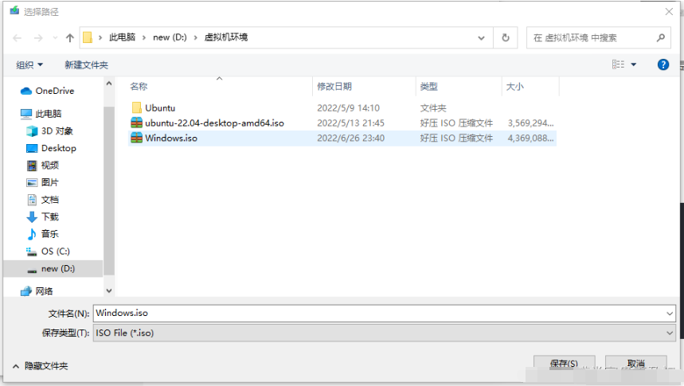Sort files by 类型 column
The height and width of the screenshot is (386, 684).
click(x=429, y=87)
